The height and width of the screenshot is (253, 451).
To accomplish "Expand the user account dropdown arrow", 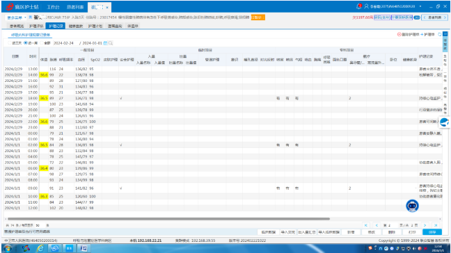I will pyautogui.click(x=420, y=6).
